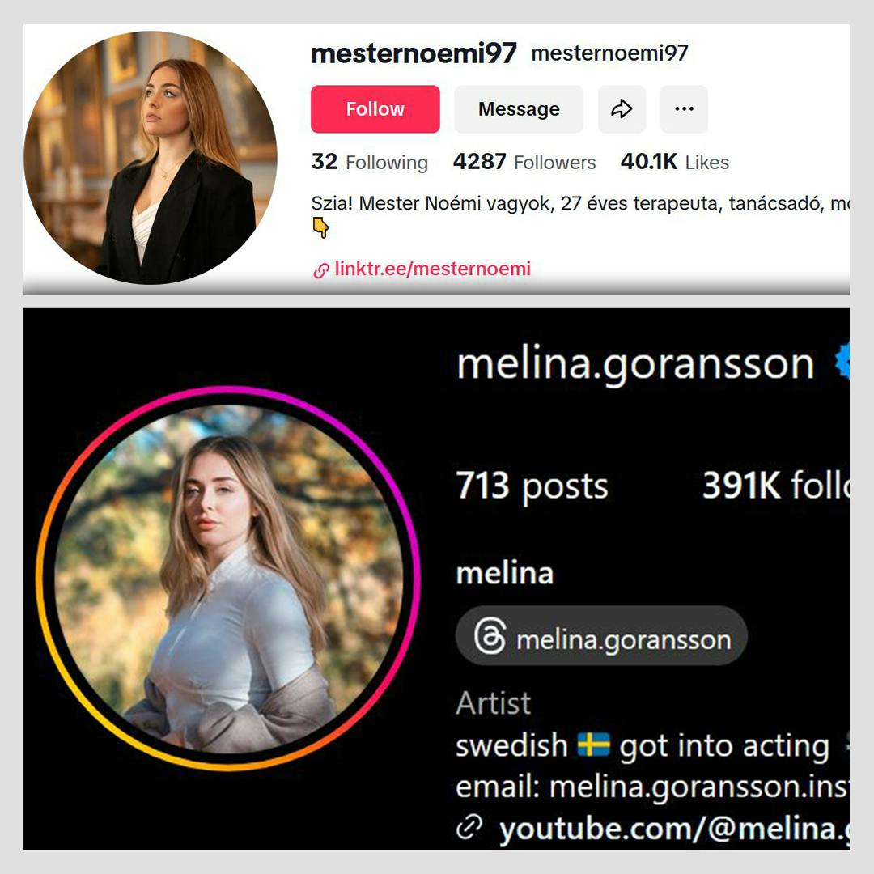The image size is (874, 874).
Task: Click the Swedish flag emoji
Action: coord(594,745)
